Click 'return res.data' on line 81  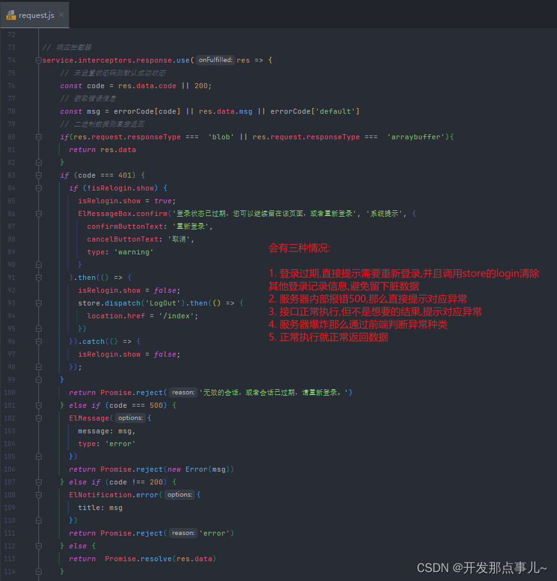click(102, 150)
